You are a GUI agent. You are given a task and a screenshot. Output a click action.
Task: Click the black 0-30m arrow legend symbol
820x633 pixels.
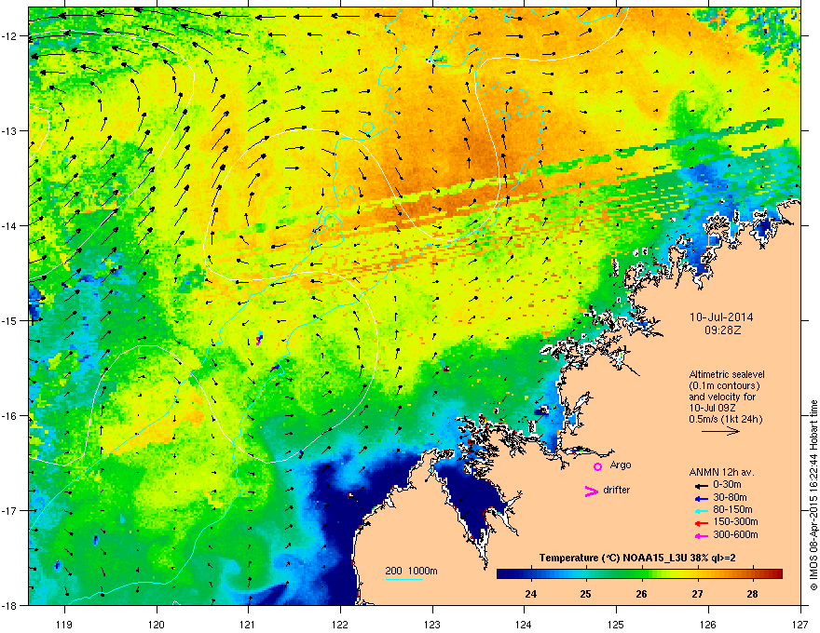point(702,485)
